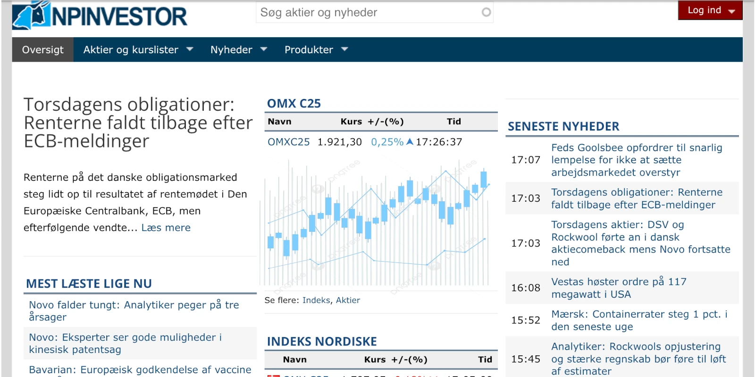Image resolution: width=755 pixels, height=377 pixels.
Task: Click the blue up-arrow beside 0,25%
Action: point(410,142)
